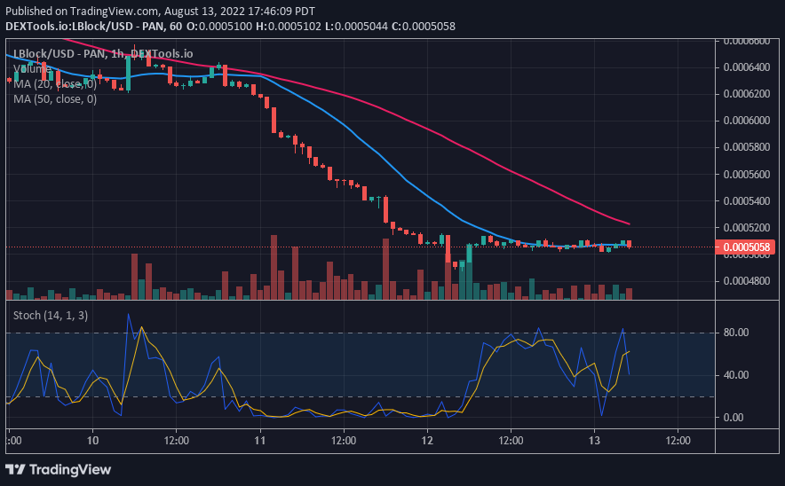The image size is (785, 486).
Task: Click the 0.0006000 price axis label
Action: [x=747, y=121]
